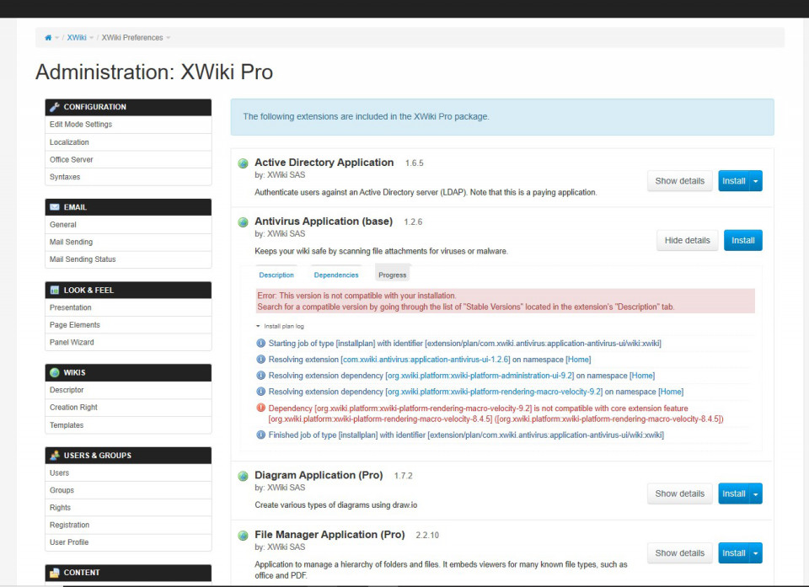Switch to the Description tab
This screenshot has height=587, width=809.
[x=276, y=275]
